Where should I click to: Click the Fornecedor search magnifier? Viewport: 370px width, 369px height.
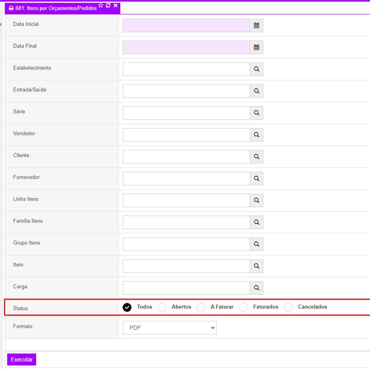pyautogui.click(x=257, y=178)
